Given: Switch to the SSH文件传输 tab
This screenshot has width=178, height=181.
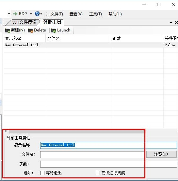Looking at the screenshot, I should click(24, 22).
